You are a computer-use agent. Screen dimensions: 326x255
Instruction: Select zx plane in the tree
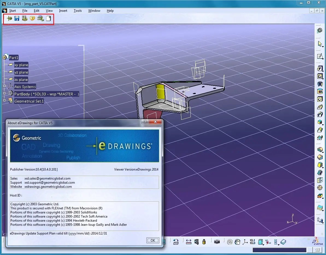tap(21, 80)
